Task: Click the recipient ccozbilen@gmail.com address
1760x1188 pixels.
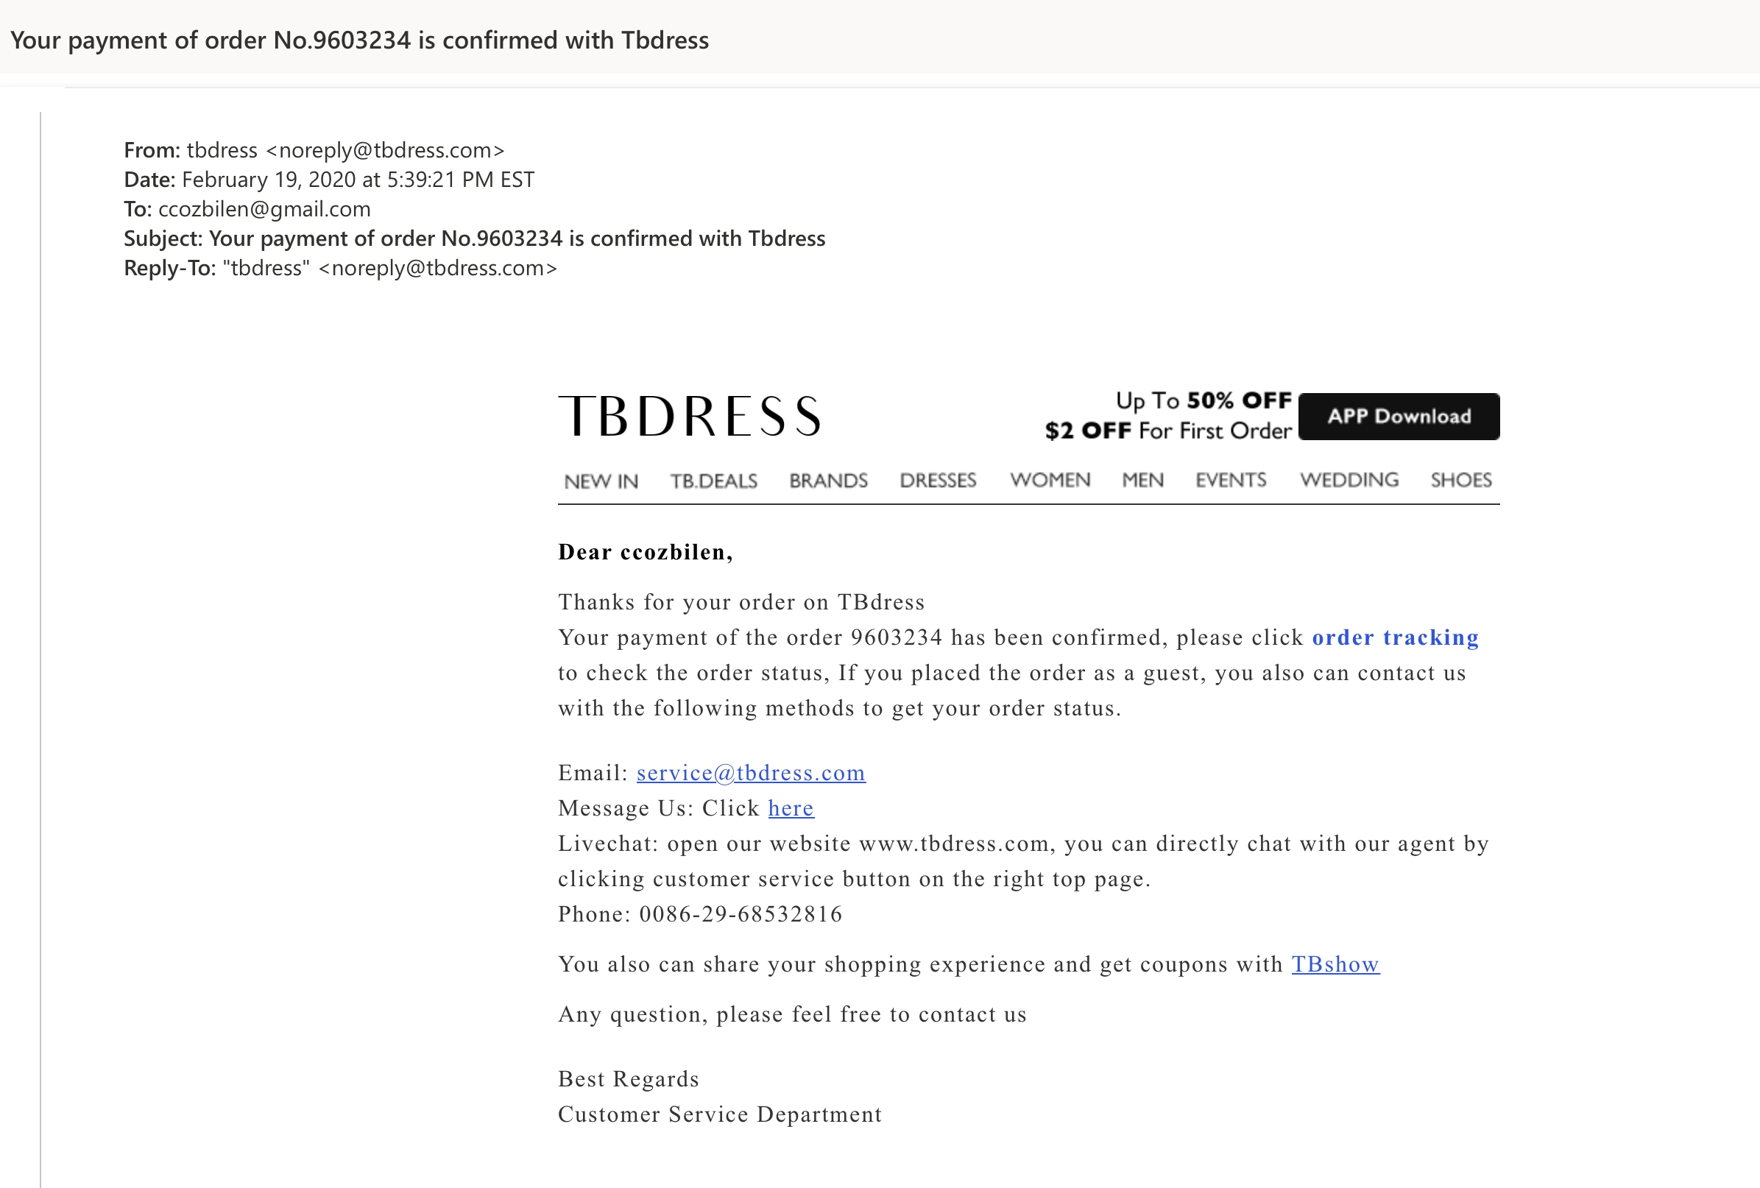Action: [264, 209]
